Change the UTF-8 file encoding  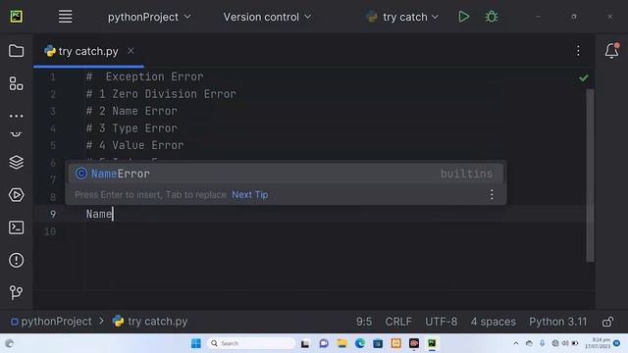click(x=441, y=322)
